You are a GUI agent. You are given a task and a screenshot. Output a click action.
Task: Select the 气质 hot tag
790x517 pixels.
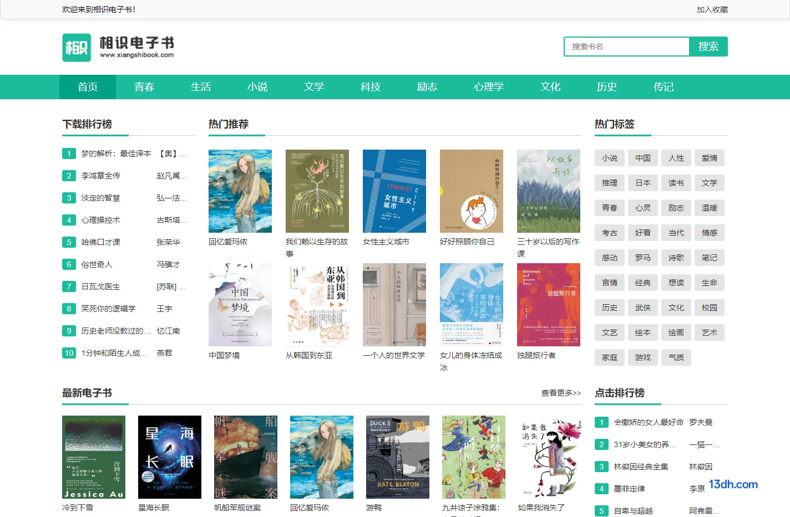[x=676, y=357]
